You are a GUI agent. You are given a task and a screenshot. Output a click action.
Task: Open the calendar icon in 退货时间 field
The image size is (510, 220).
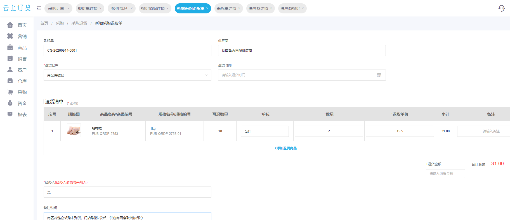pyautogui.click(x=379, y=75)
